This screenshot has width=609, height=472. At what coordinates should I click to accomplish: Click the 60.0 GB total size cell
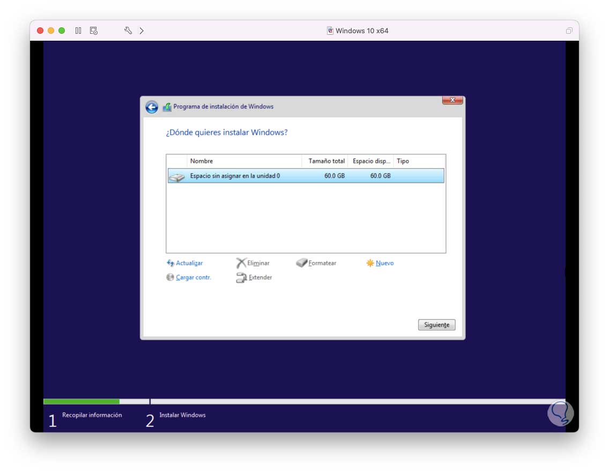click(335, 176)
